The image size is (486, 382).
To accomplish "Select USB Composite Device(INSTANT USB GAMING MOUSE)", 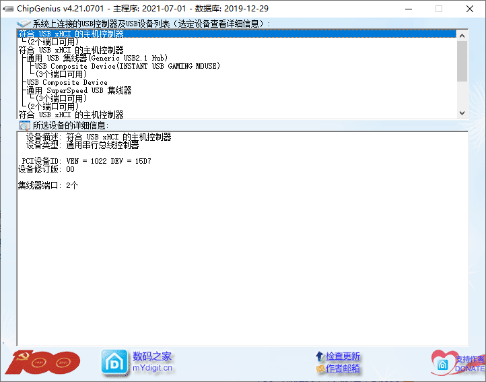I will pyautogui.click(x=127, y=66).
